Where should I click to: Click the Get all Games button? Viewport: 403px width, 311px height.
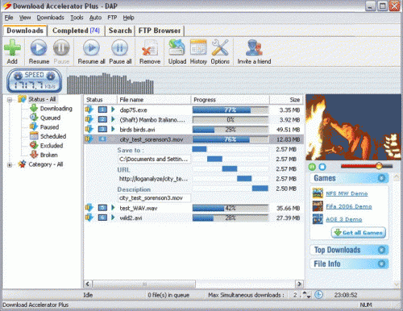[359, 233]
